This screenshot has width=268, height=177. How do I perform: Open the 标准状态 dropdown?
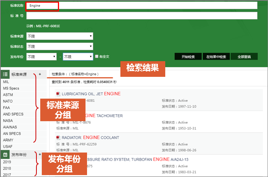[59, 46]
